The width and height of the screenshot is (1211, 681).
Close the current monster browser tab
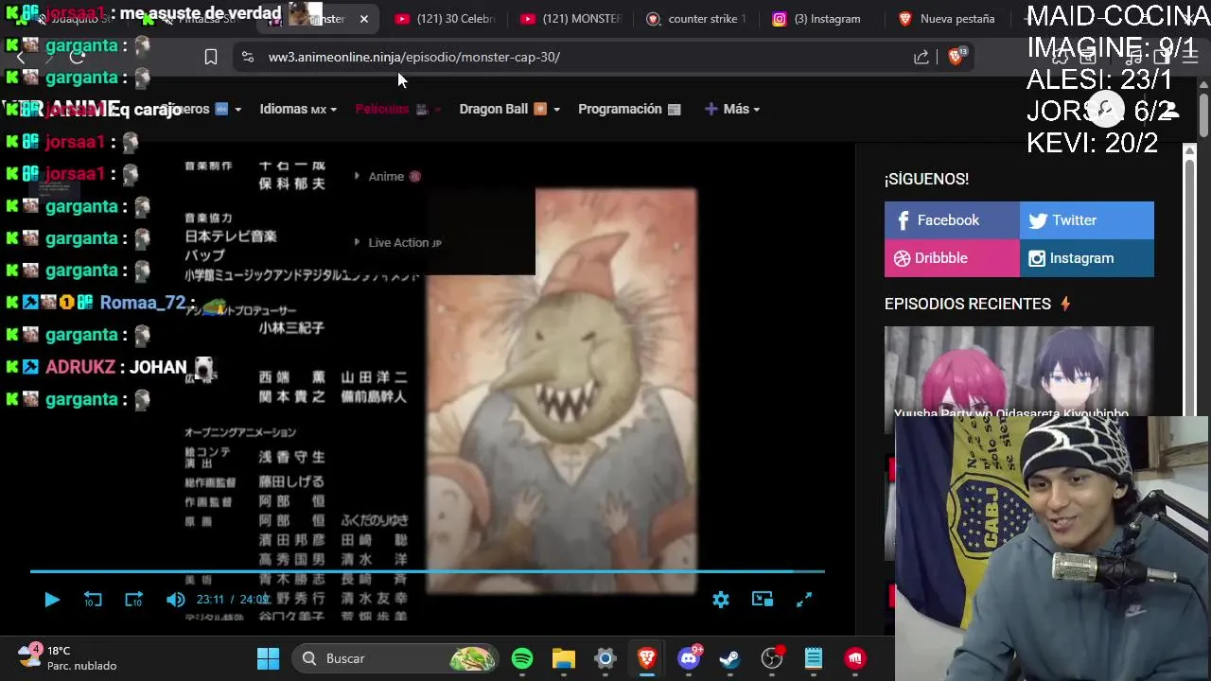pos(364,19)
